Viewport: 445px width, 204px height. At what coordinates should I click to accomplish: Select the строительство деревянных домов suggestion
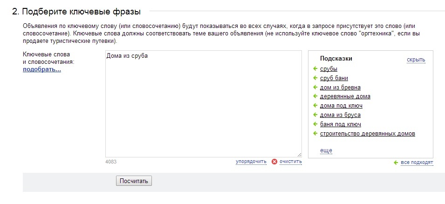click(x=368, y=133)
